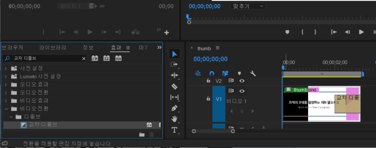The width and height of the screenshot is (376, 148).
Task: Step back one frame in Program monitor
Action: click(x=347, y=32)
